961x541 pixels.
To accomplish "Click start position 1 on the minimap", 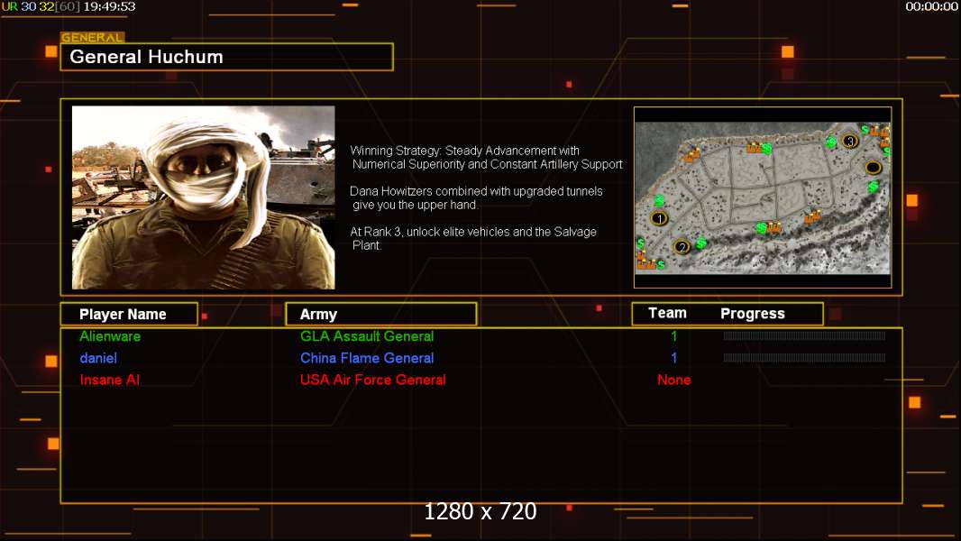I will pyautogui.click(x=660, y=218).
